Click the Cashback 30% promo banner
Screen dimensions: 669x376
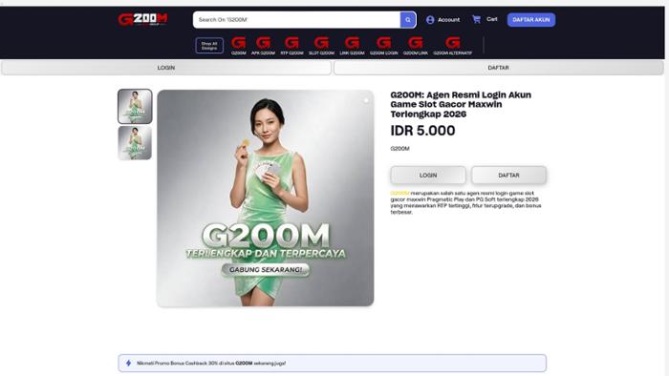pyautogui.click(x=332, y=364)
